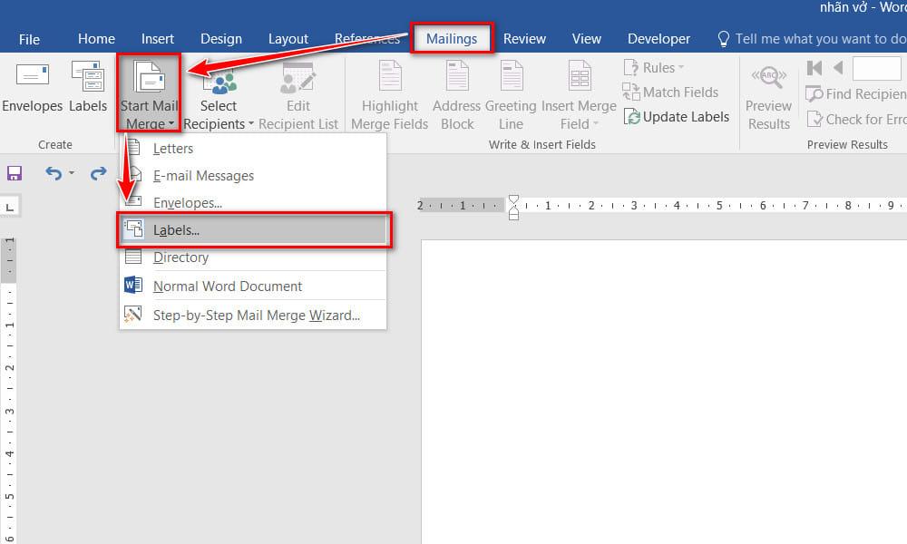This screenshot has width=907, height=544.
Task: Click Edit Recipient List icon
Action: 297,78
